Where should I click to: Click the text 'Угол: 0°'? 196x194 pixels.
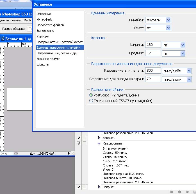pyautogui.click(x=109, y=170)
